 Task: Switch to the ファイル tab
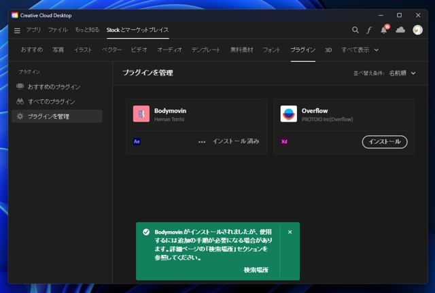(58, 30)
